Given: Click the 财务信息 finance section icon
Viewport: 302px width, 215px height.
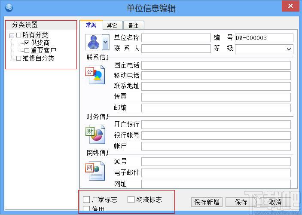Looking at the screenshot, I should pyautogui.click(x=95, y=134).
